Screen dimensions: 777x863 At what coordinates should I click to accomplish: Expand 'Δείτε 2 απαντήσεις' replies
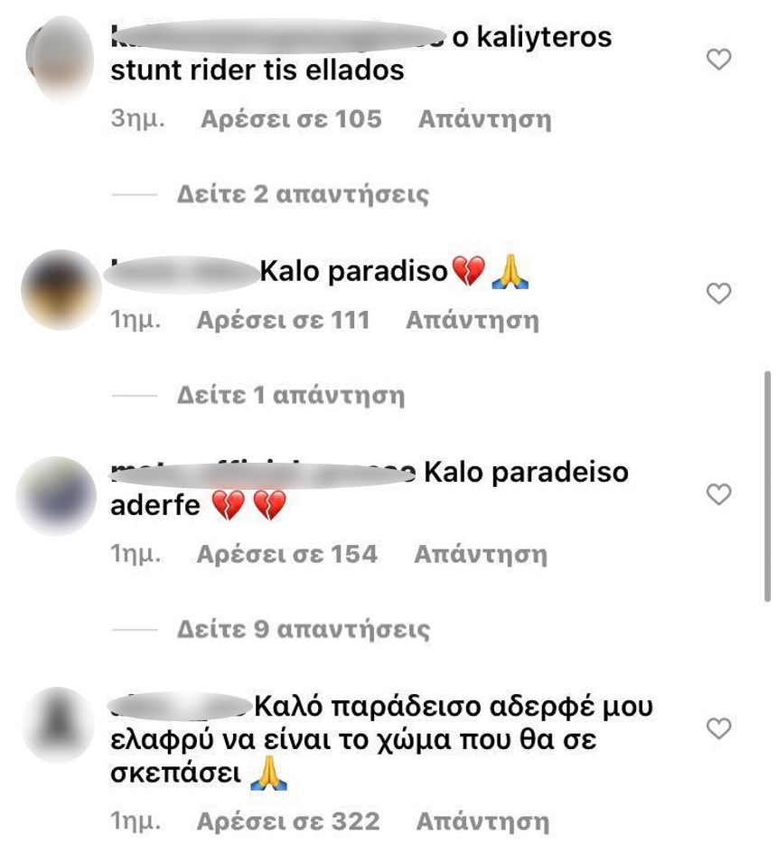pyautogui.click(x=303, y=194)
